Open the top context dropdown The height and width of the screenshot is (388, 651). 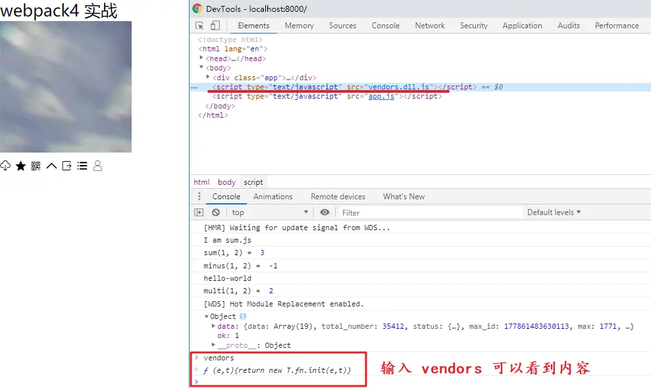click(270, 212)
